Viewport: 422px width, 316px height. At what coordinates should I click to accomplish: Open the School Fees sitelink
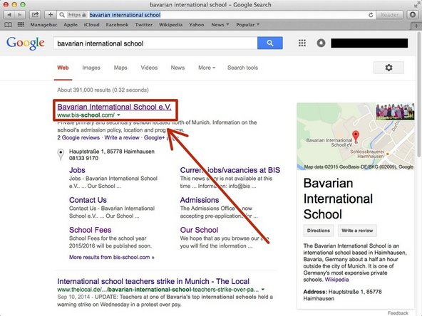point(90,230)
